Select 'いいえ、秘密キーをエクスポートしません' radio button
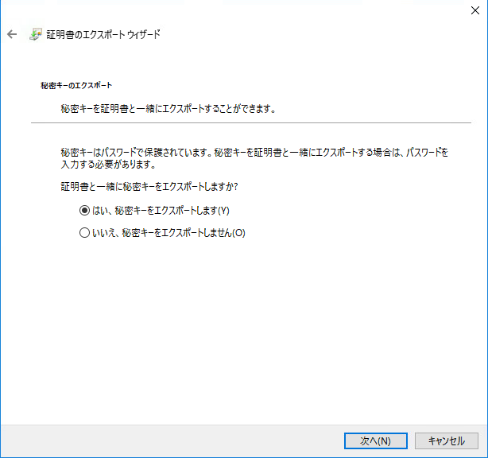Image resolution: width=488 pixels, height=458 pixels. click(84, 233)
